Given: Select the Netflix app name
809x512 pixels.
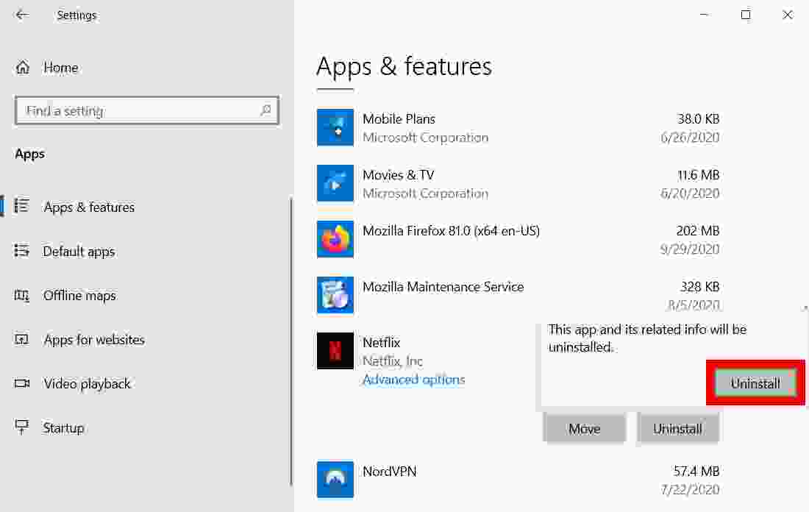Looking at the screenshot, I should (x=381, y=342).
